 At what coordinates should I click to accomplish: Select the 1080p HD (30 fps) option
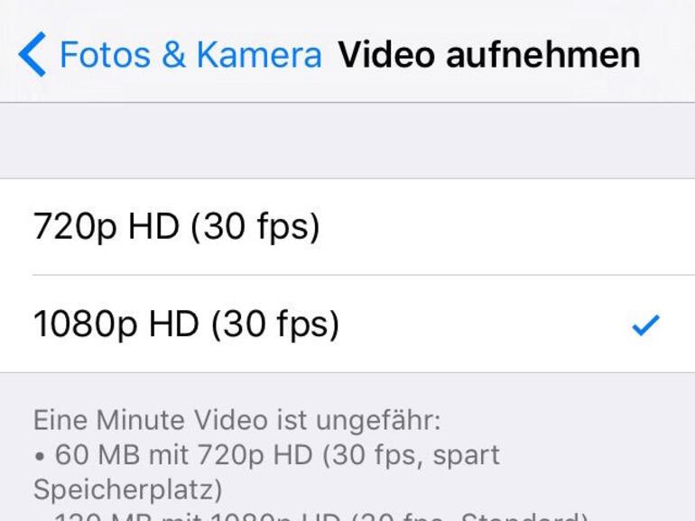pos(347,324)
